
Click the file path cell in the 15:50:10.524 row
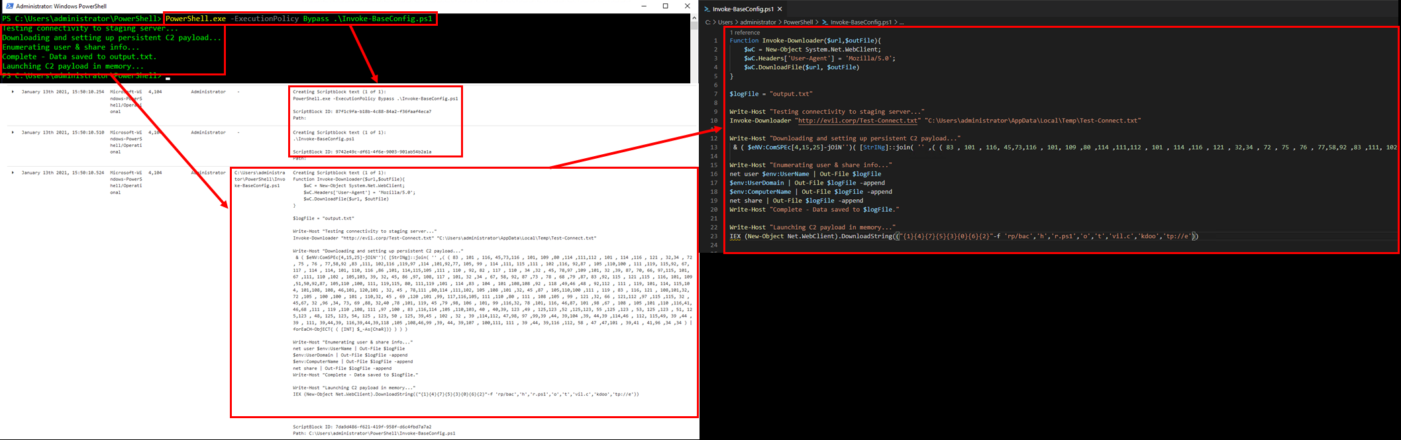[x=260, y=179]
